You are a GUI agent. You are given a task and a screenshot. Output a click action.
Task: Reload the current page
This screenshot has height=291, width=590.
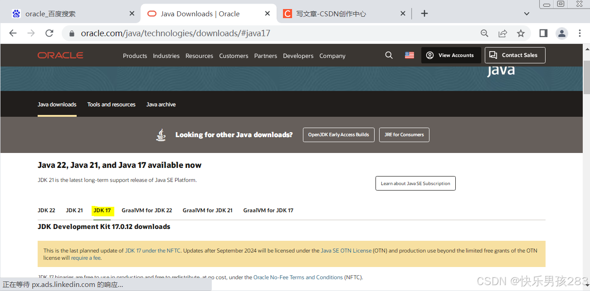click(49, 33)
